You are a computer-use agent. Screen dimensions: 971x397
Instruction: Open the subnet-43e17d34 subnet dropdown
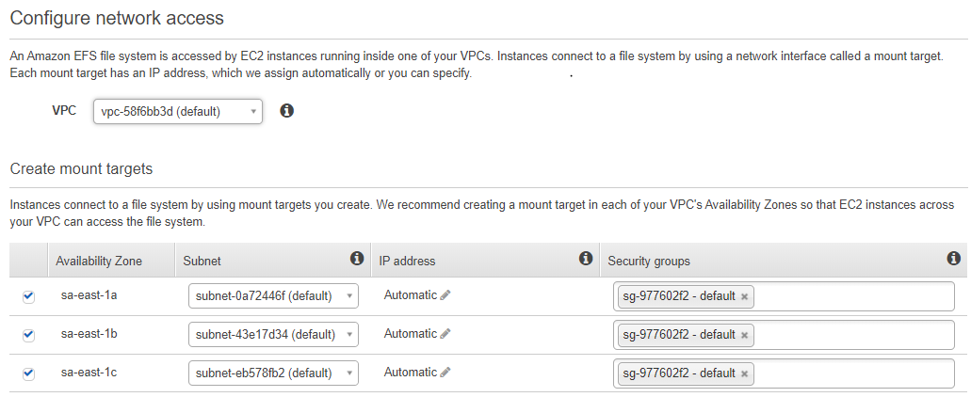[x=273, y=335]
